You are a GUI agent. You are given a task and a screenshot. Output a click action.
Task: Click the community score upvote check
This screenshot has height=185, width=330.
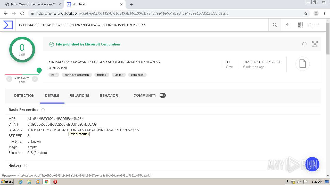point(35,79)
